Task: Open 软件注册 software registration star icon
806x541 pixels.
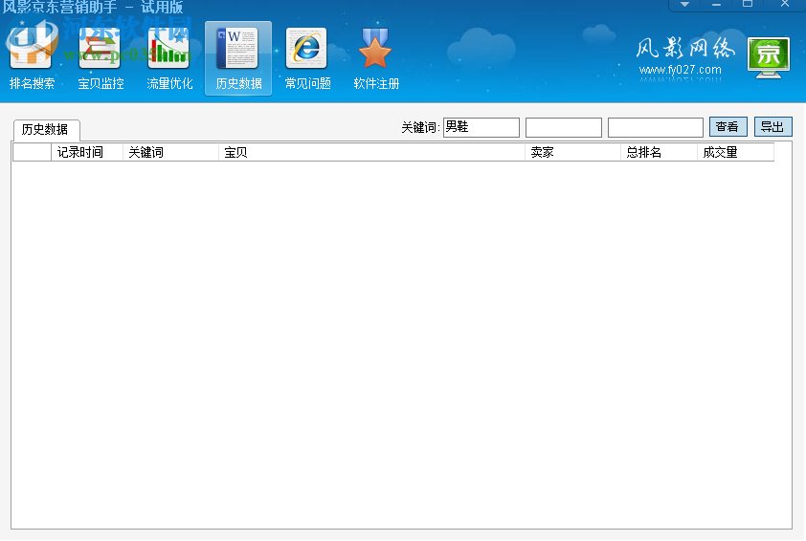Action: click(x=376, y=58)
